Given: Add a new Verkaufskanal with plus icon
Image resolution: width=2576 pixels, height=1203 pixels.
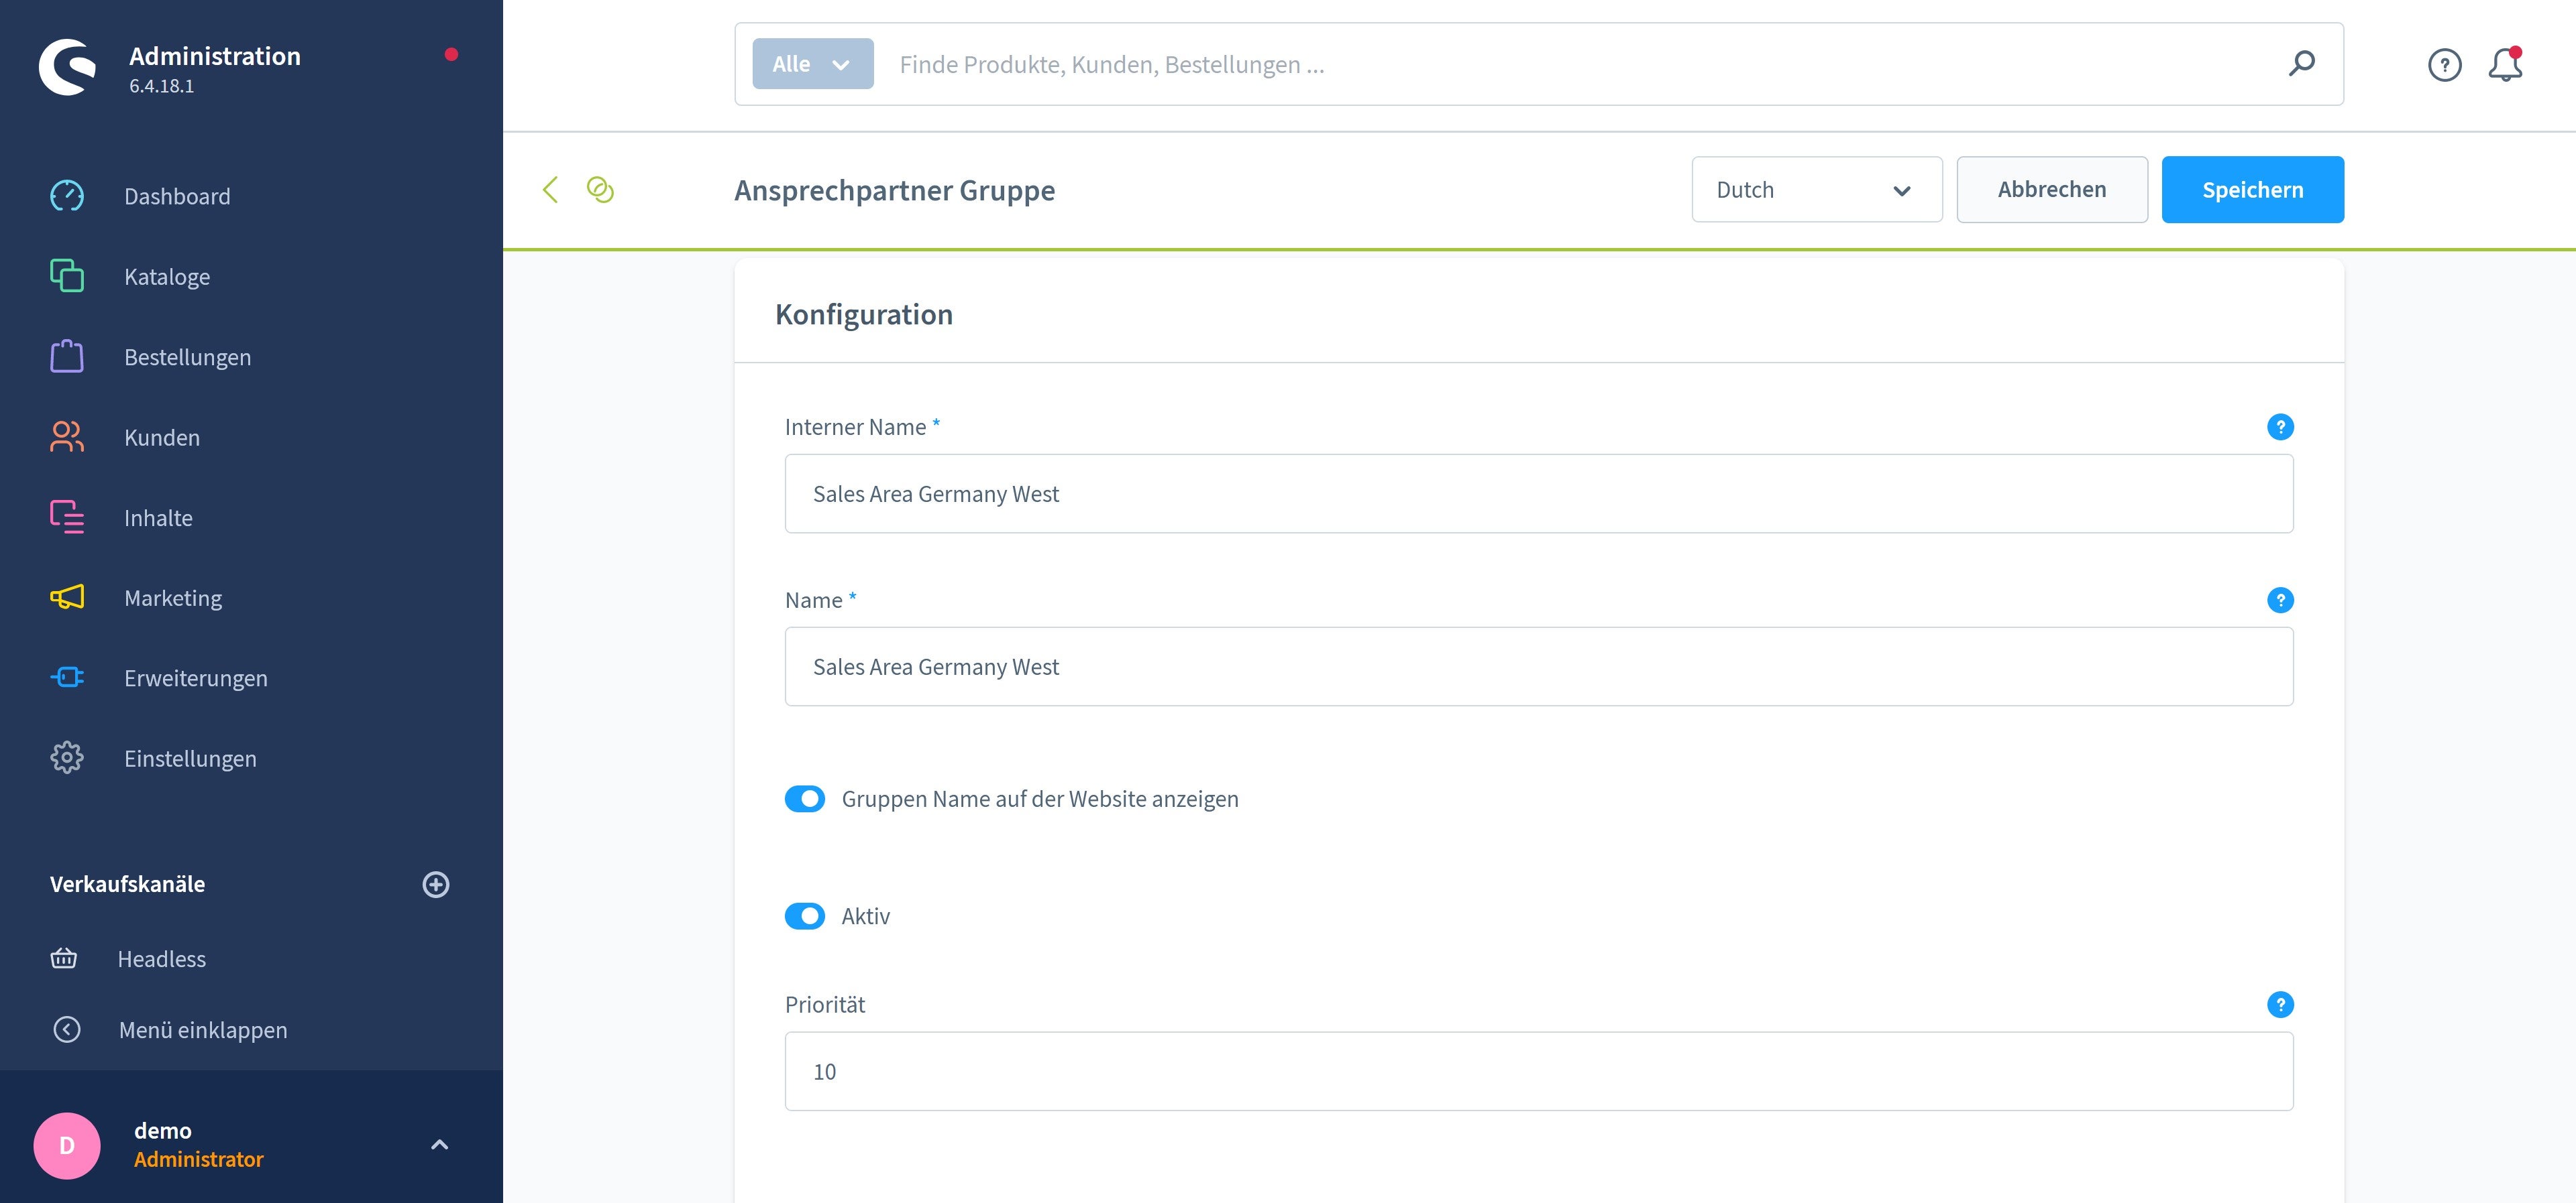Looking at the screenshot, I should point(436,884).
